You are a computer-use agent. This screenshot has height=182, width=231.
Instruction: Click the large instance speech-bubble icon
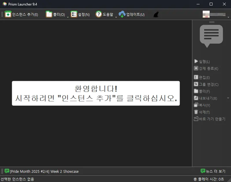point(211,36)
